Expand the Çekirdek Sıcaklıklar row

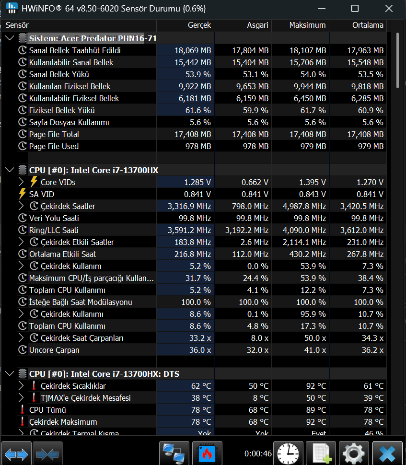coord(21,386)
